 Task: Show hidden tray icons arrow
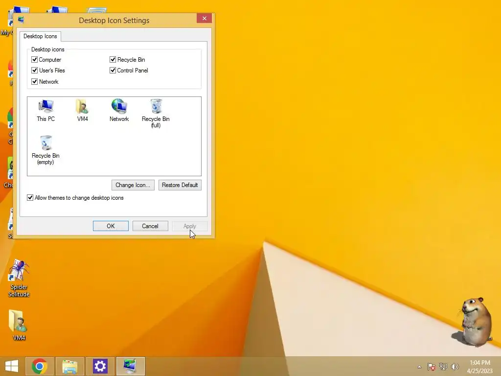[419, 367]
